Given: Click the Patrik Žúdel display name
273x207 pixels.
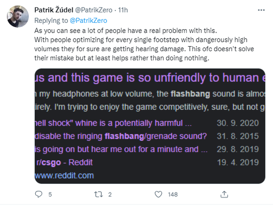Looking at the screenshot, I should [x=54, y=10].
